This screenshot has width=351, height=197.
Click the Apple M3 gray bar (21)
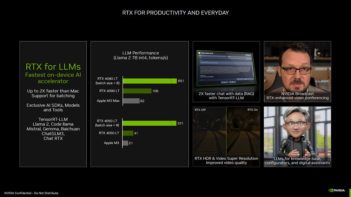pyautogui.click(x=125, y=143)
